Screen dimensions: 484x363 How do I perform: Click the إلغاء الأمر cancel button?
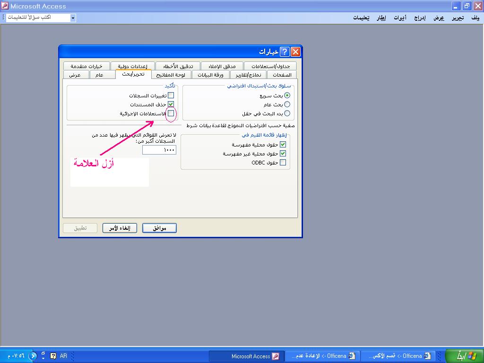pos(120,228)
